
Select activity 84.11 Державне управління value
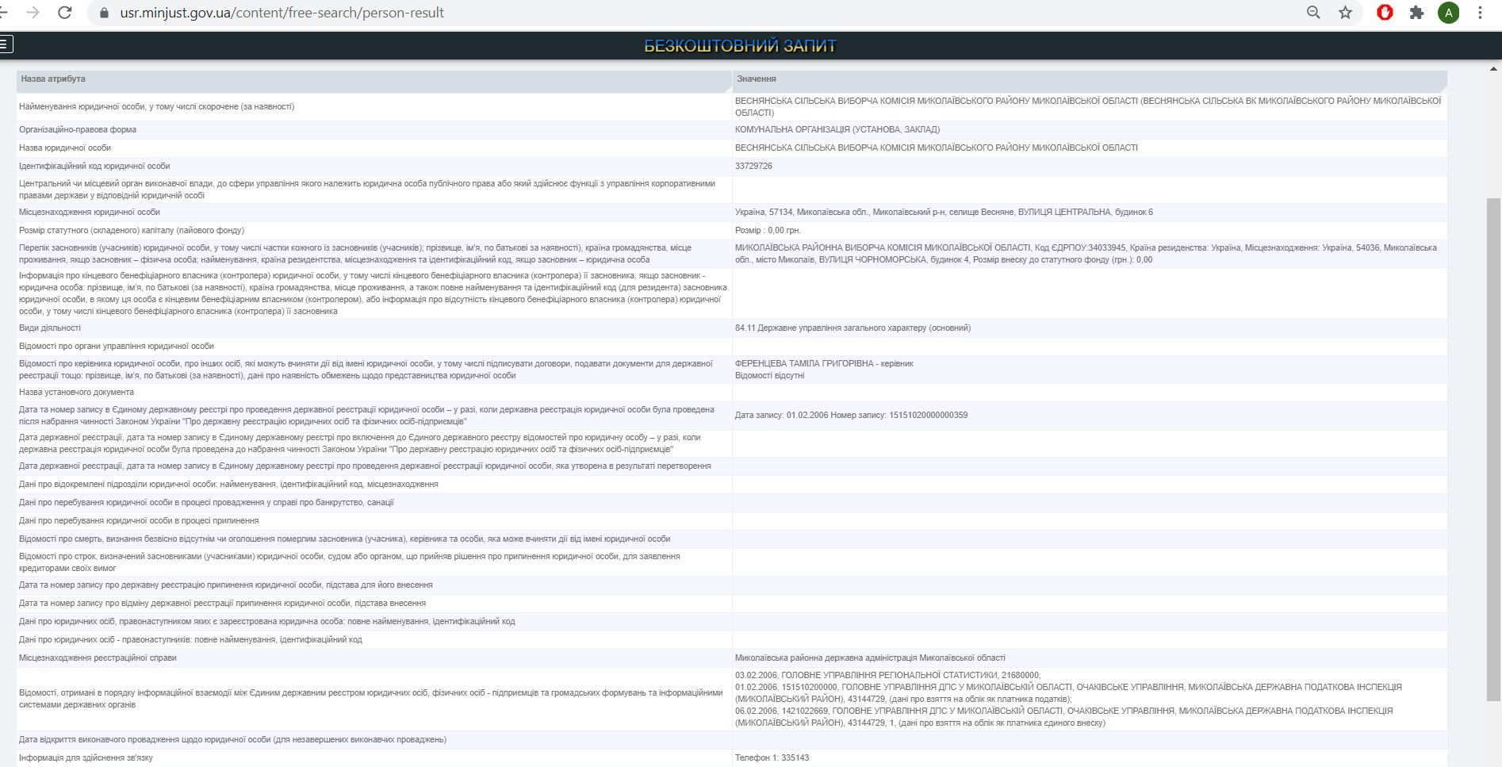pos(853,328)
